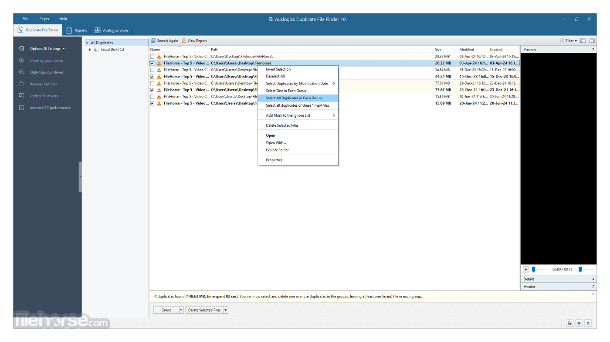Screen dimensions: 610x342
Task: Open Select Duplicates by Modification Date submenu
Action: pyautogui.click(x=298, y=84)
